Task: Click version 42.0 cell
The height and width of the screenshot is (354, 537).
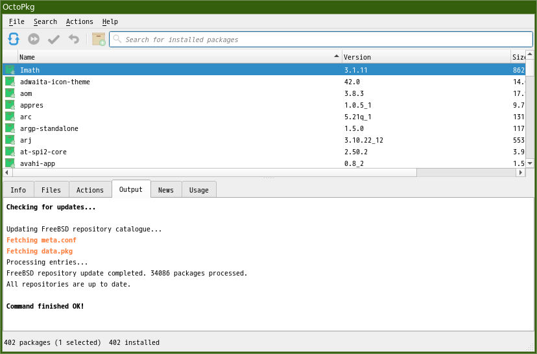Action: [x=352, y=82]
